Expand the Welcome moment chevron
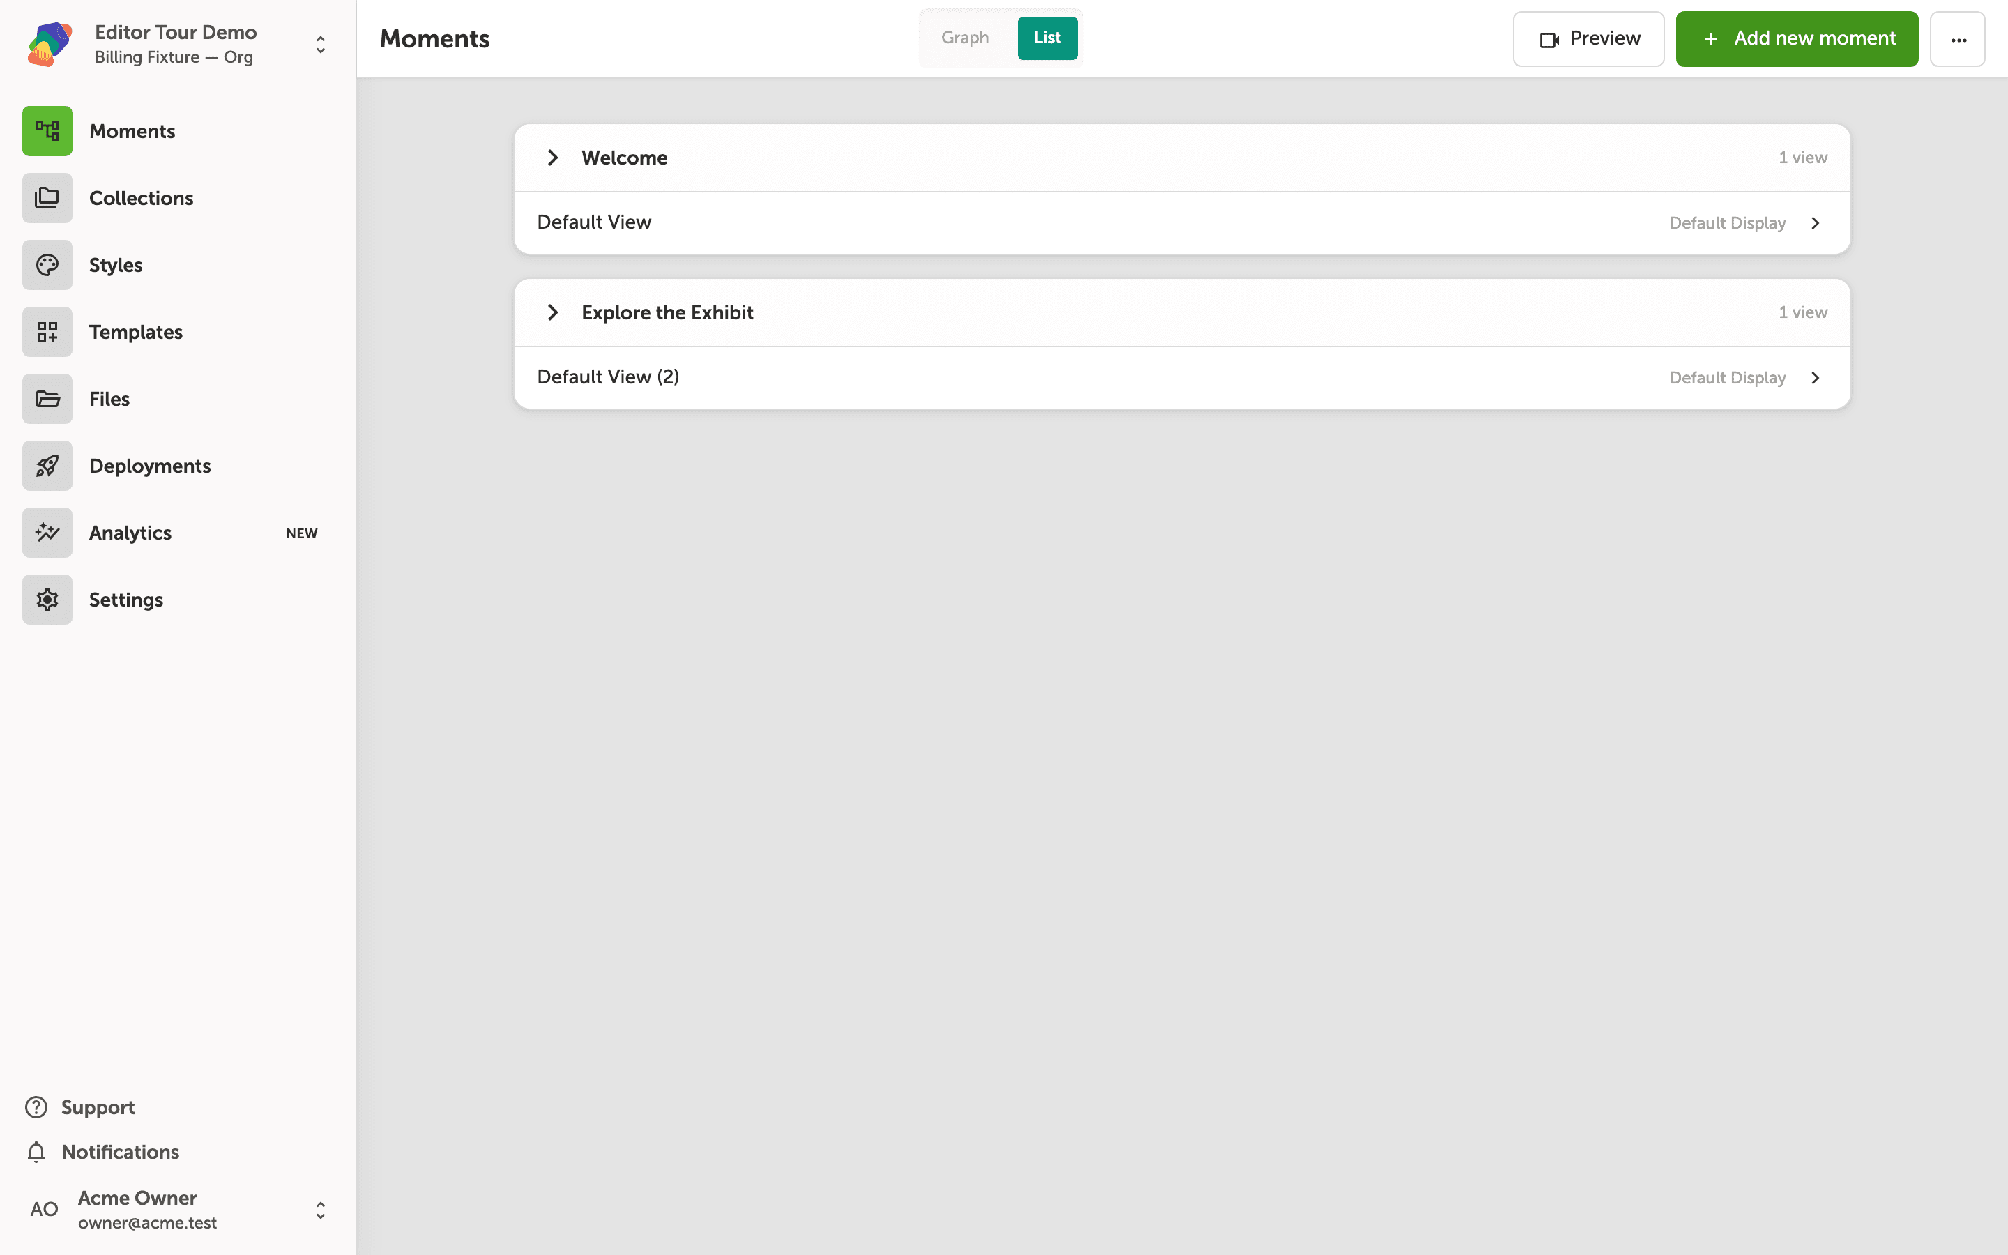The height and width of the screenshot is (1255, 2008). (553, 158)
